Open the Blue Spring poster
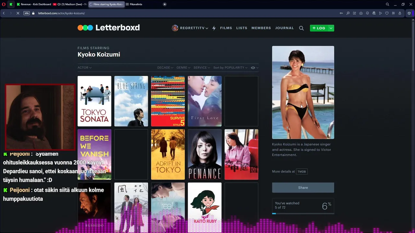415x233 pixels. pos(131,101)
